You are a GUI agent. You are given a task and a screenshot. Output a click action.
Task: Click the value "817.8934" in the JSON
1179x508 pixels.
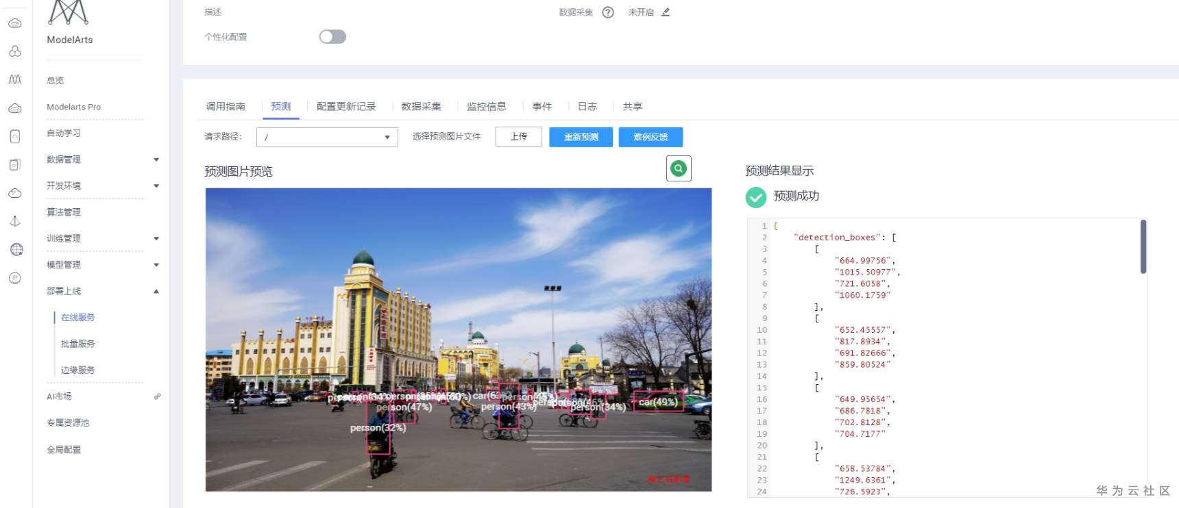point(861,342)
